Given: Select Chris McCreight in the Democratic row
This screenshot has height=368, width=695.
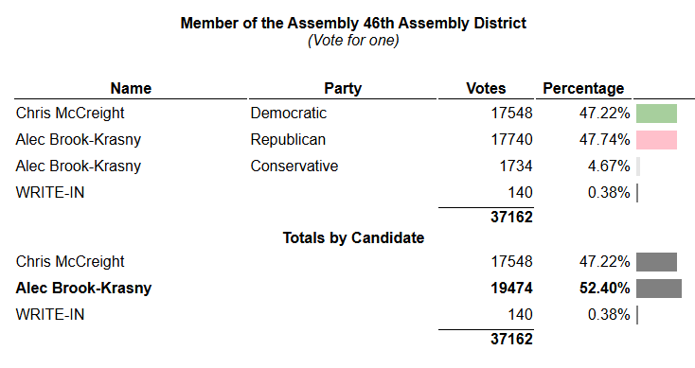Looking at the screenshot, I should [x=70, y=113].
